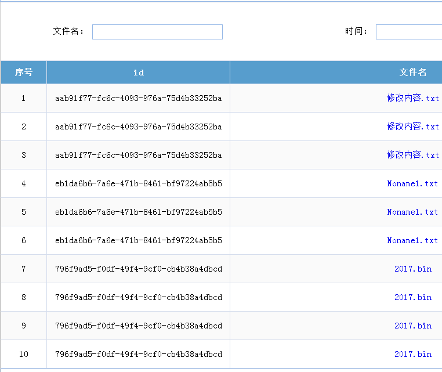Click sequence number 8 cell
This screenshot has width=442, height=372.
[24, 298]
